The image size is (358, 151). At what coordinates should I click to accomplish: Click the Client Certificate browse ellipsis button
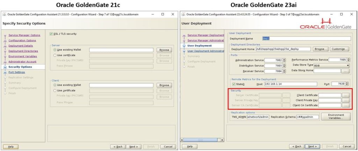pos(345,95)
